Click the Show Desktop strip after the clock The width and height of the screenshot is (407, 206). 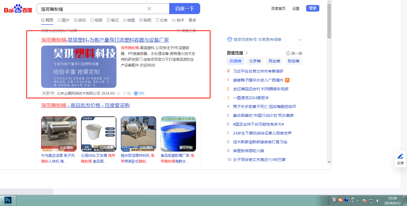(x=405, y=200)
